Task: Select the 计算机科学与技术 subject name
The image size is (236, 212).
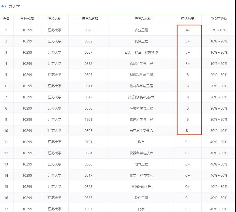Action: 141,97
